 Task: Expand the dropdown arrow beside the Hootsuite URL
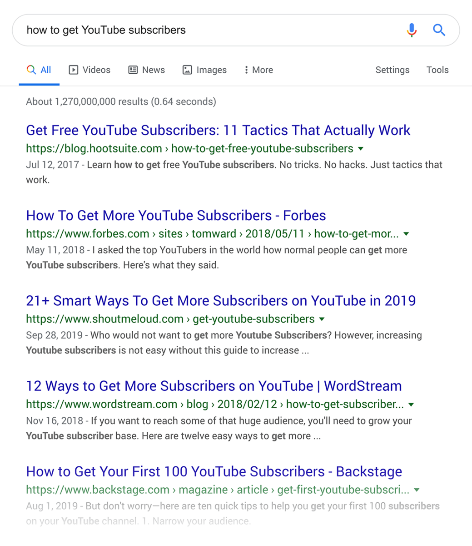click(361, 149)
